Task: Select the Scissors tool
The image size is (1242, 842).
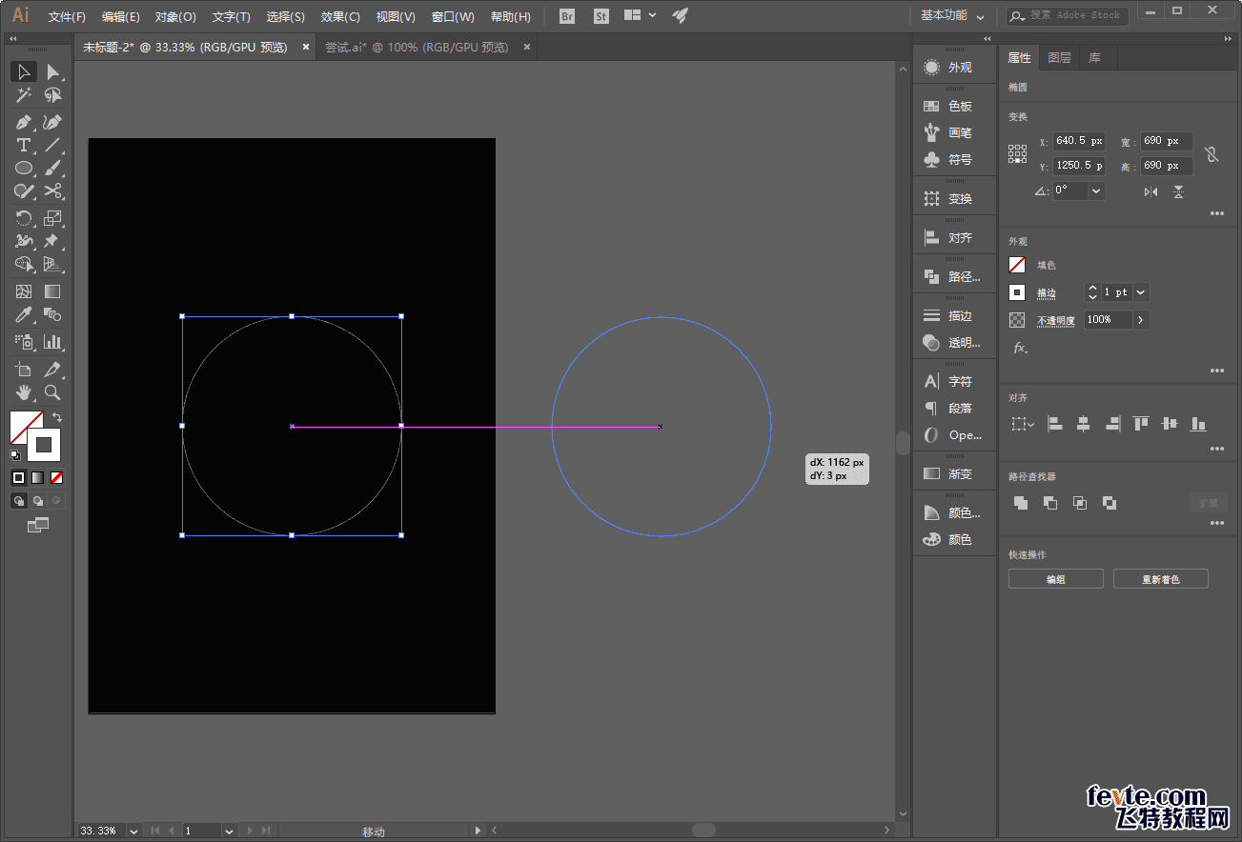Action: click(52, 191)
